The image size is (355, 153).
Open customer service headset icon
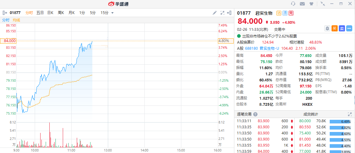293,4
